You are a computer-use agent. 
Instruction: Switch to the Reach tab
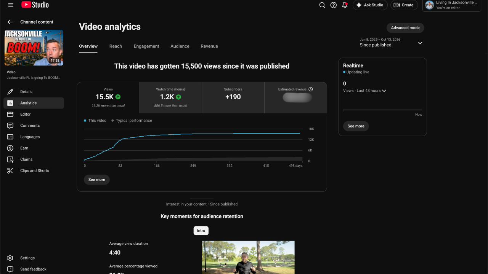click(116, 46)
